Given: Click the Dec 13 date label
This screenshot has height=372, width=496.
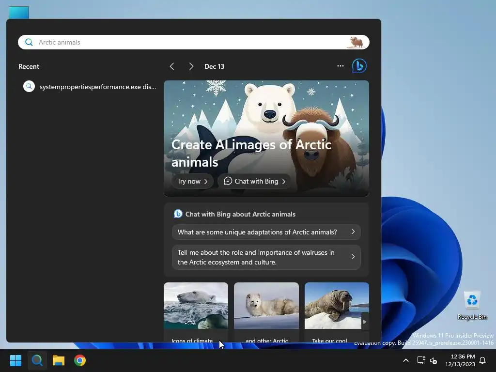Looking at the screenshot, I should click(x=214, y=66).
